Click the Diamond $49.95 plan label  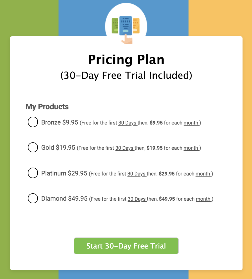tap(64, 199)
